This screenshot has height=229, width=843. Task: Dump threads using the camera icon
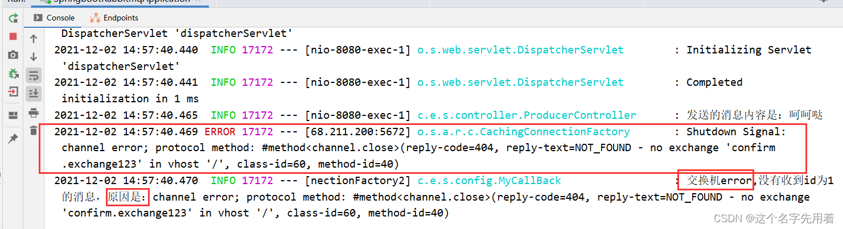pyautogui.click(x=13, y=55)
